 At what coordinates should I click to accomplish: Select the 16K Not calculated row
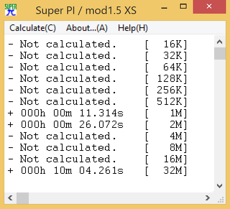click(x=97, y=44)
